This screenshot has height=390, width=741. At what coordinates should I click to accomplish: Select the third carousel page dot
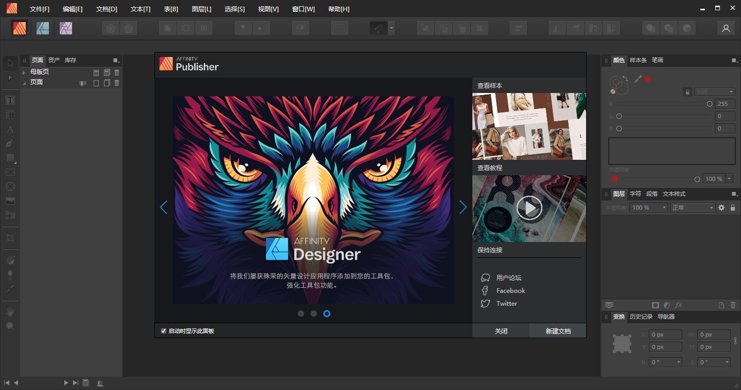click(327, 313)
